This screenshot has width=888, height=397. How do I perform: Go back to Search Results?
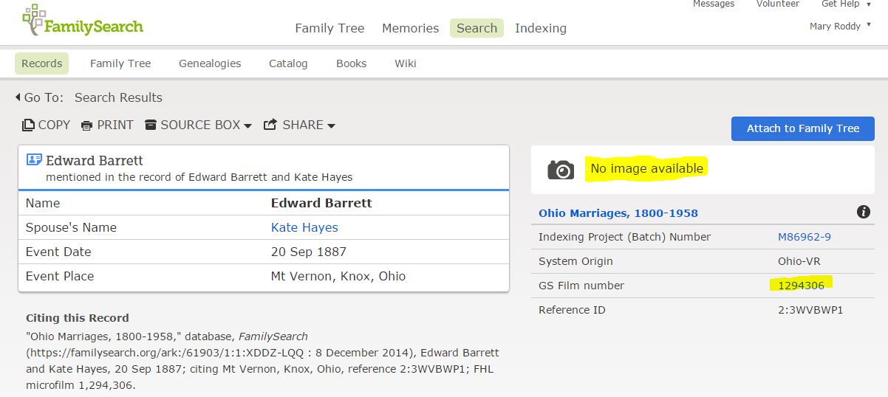(x=118, y=97)
